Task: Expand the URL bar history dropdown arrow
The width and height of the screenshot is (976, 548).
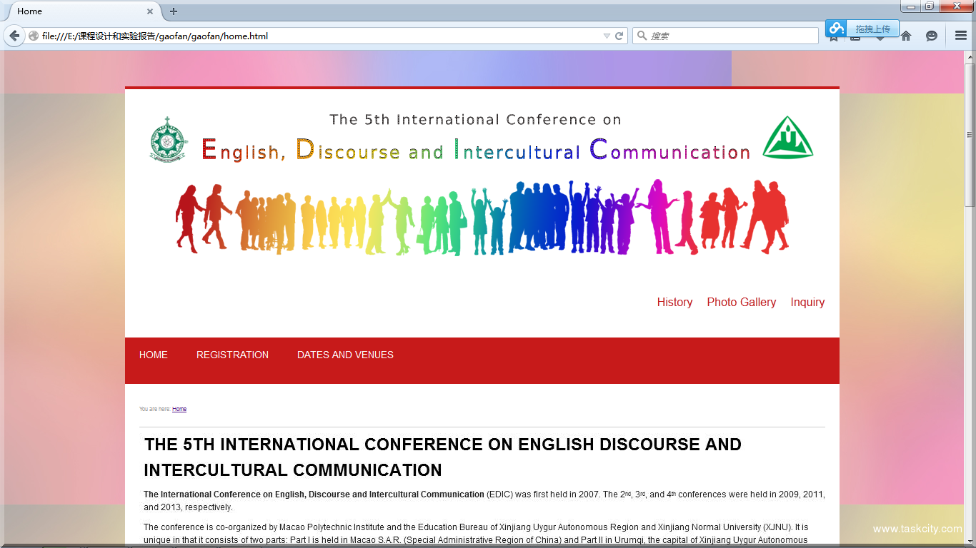Action: [607, 36]
